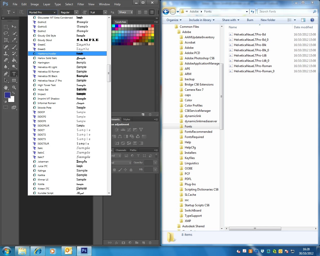Open the anti-aliasing Sharp dropdown
The width and height of the screenshot is (320, 256).
click(x=126, y=12)
